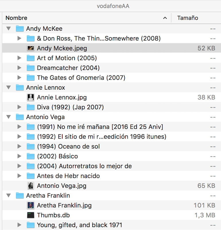
Task: Collapse the Aretha Franklin folder
Action: [x=9, y=195]
